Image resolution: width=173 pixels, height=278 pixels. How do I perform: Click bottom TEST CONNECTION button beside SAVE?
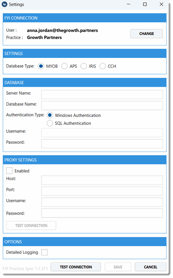pyautogui.click(x=76, y=267)
